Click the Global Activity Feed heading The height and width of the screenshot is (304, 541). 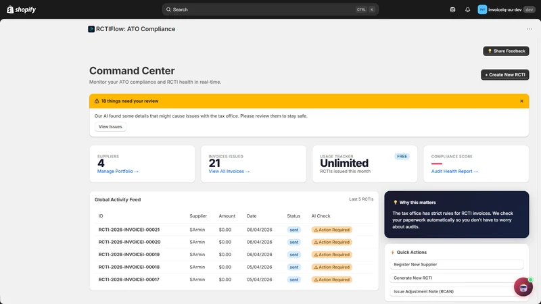[x=118, y=199]
